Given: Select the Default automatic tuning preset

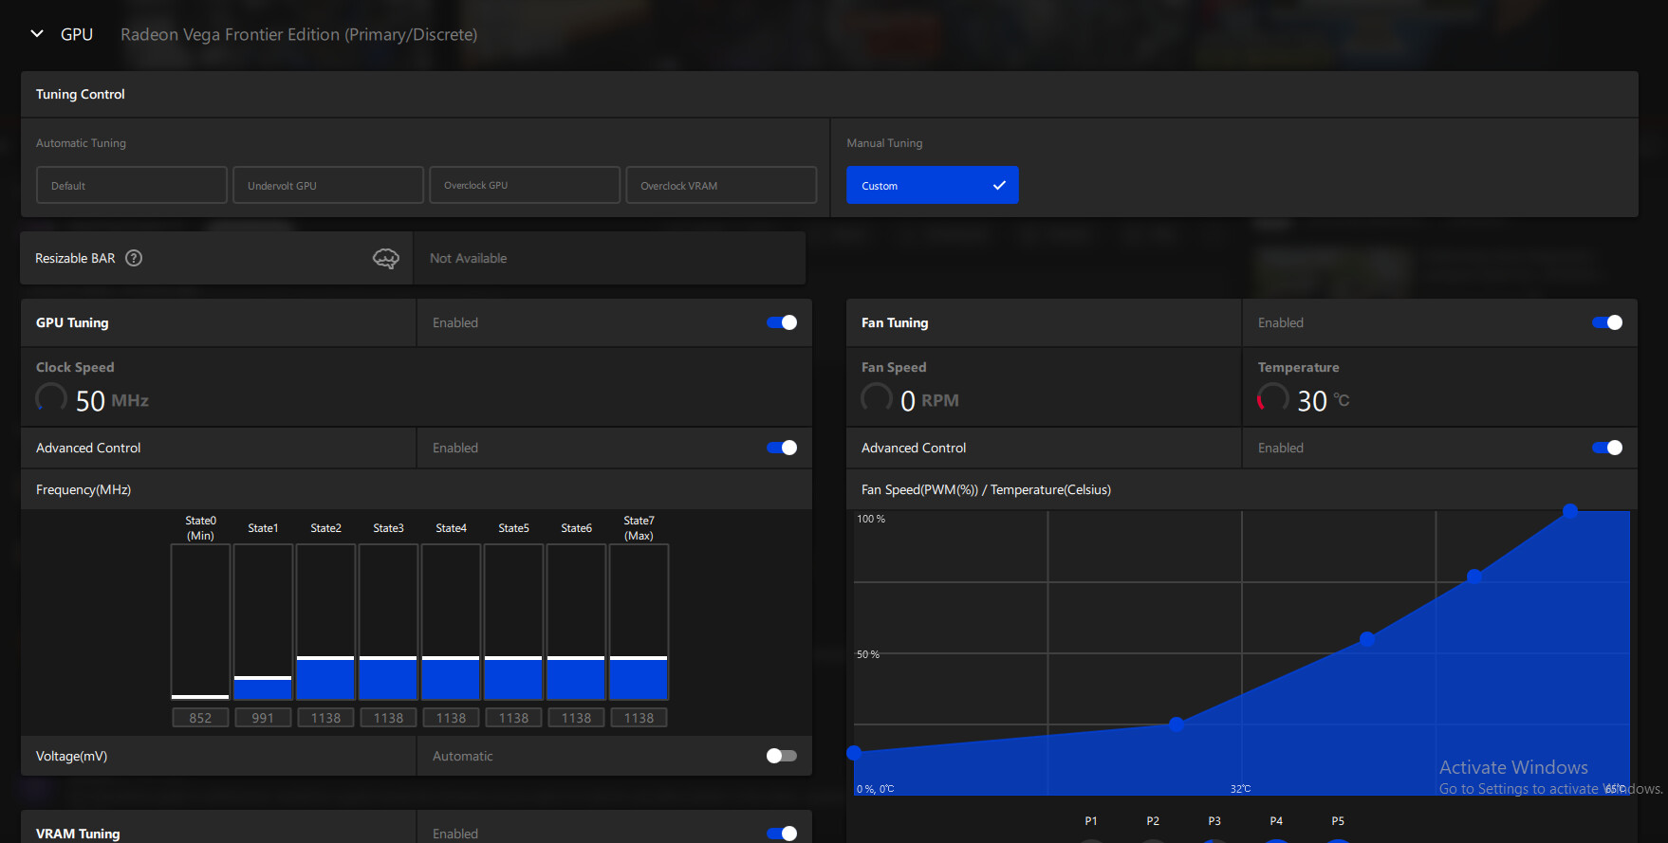Looking at the screenshot, I should (132, 186).
